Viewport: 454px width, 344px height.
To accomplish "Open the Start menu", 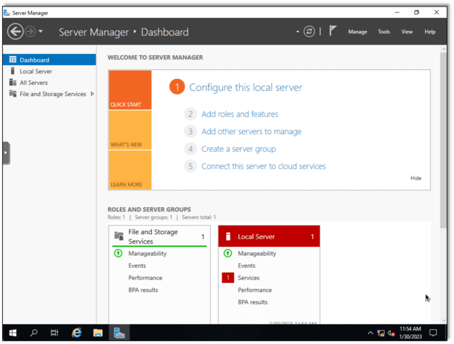I will (12, 332).
